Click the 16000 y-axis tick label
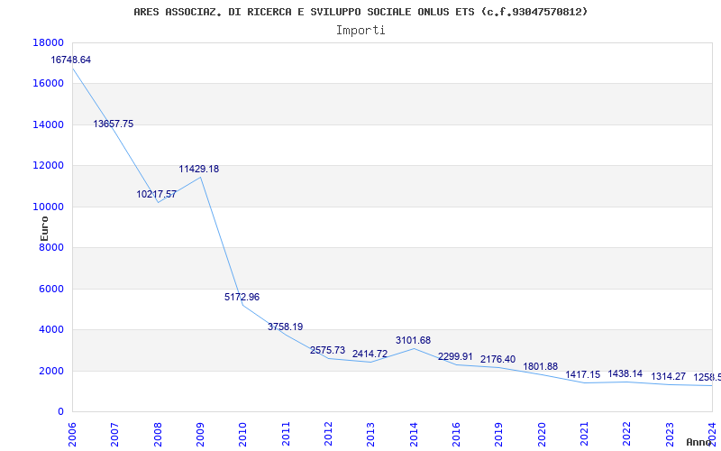The height and width of the screenshot is (451, 721). click(x=48, y=84)
